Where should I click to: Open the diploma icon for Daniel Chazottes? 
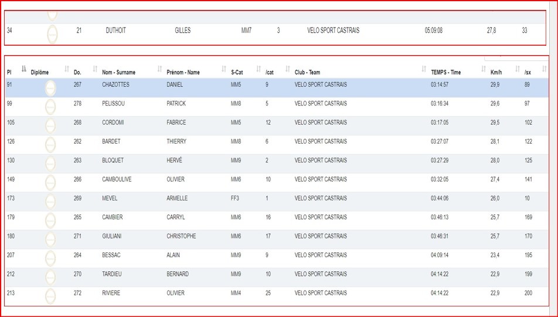(50, 88)
